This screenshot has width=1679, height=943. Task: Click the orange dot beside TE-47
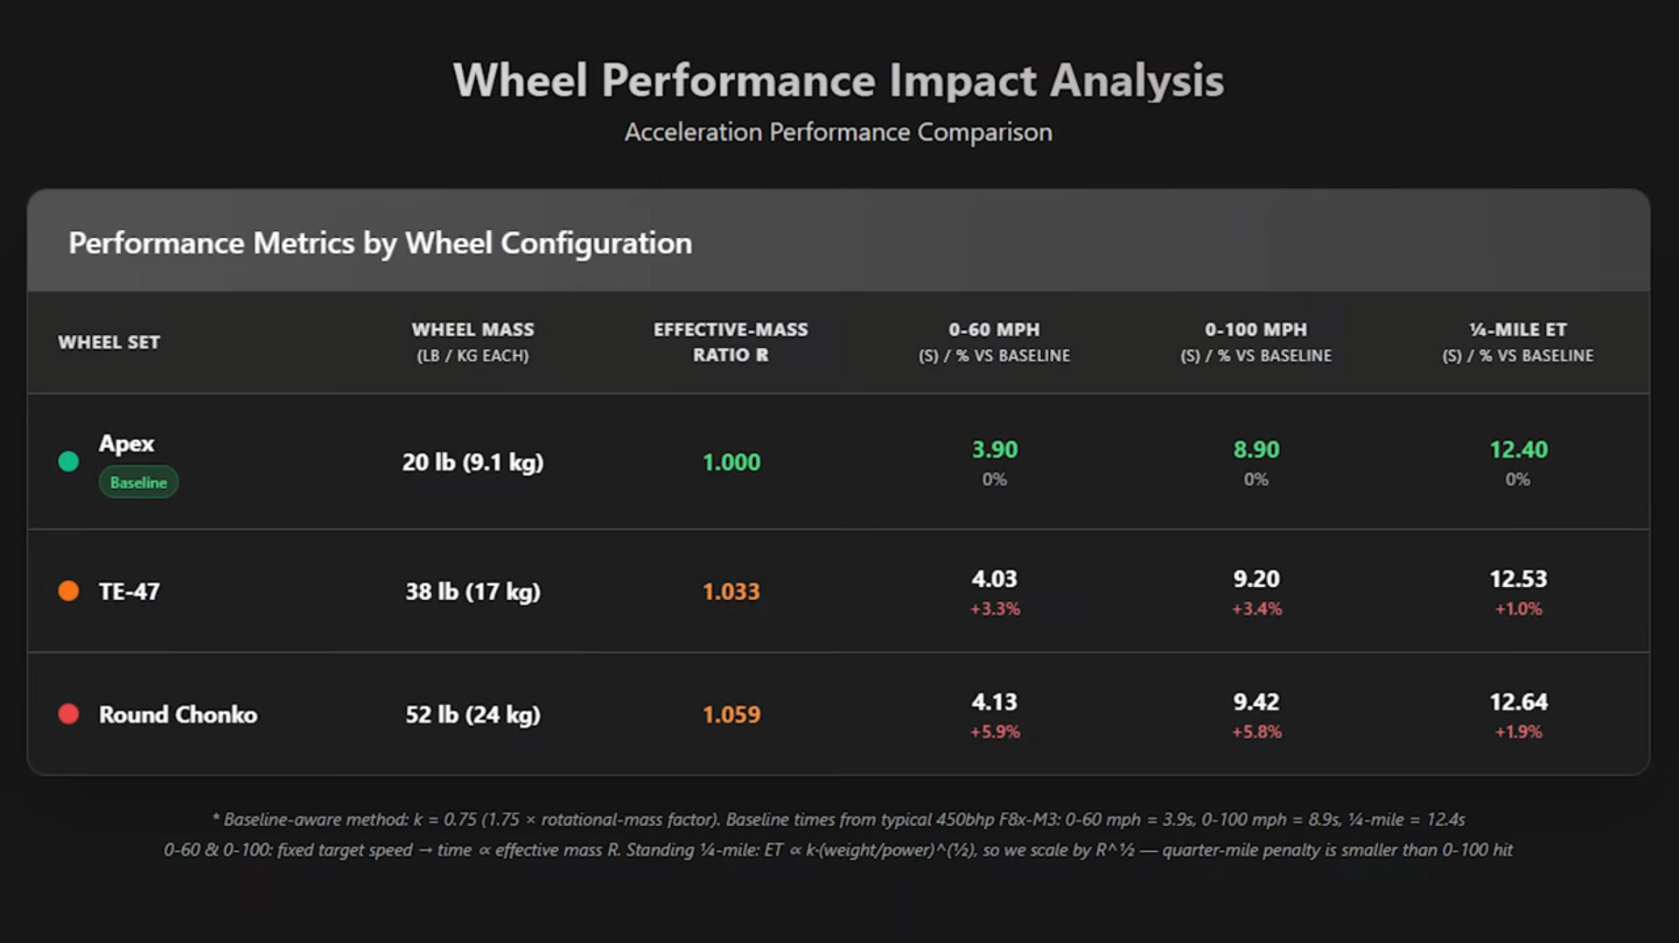pyautogui.click(x=68, y=591)
